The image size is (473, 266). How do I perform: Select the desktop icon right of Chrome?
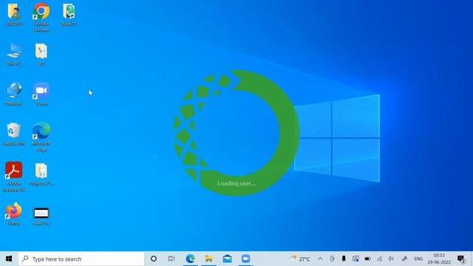[x=69, y=14]
